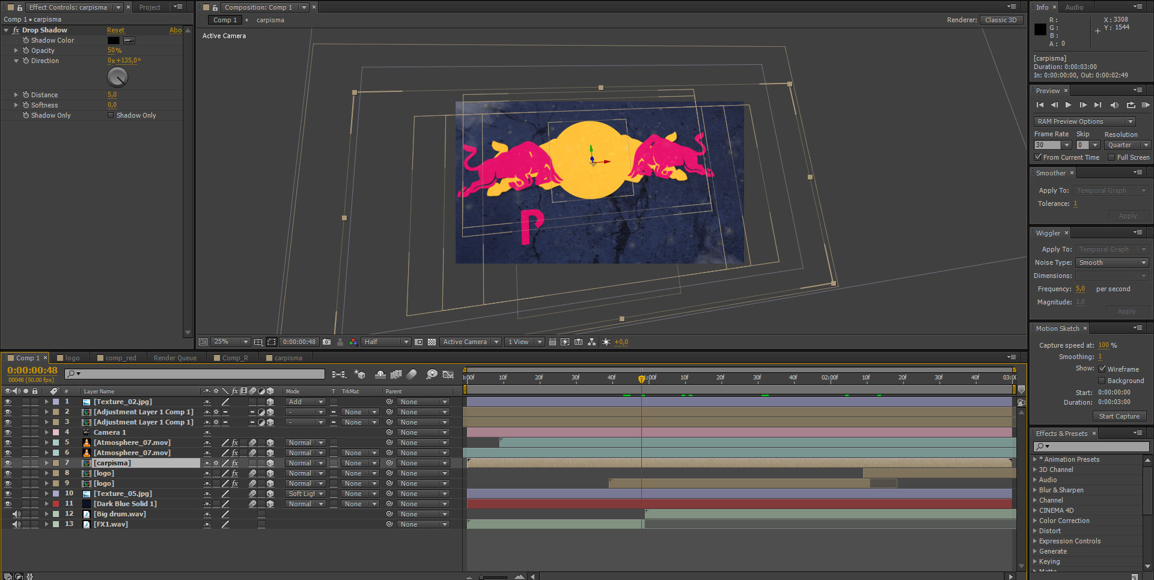
Task: Open the Quarter resolution dropdown in Preview
Action: click(x=1128, y=145)
